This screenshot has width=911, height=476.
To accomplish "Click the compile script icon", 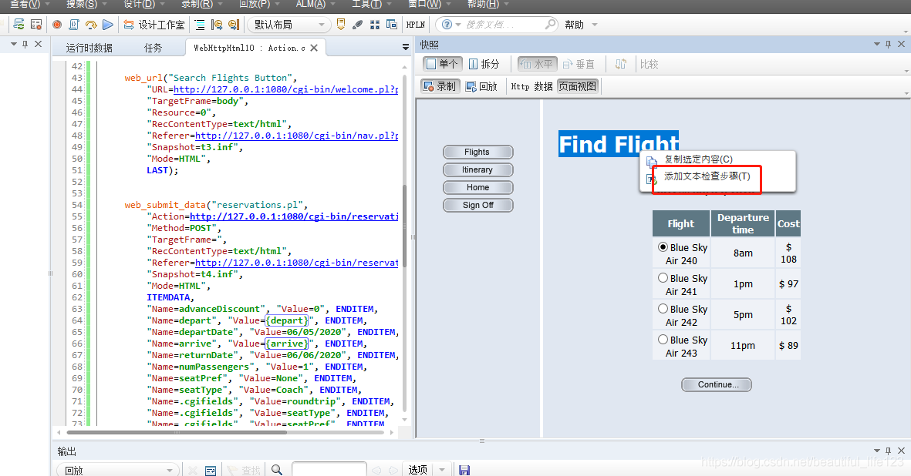I will click(74, 25).
